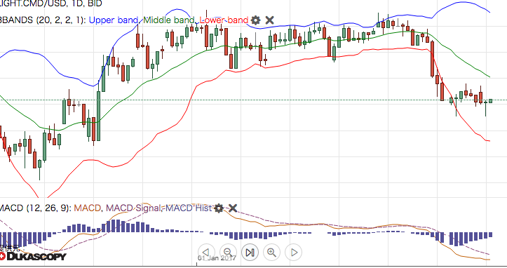The height and width of the screenshot is (268, 507).
Task: Click the Dukascopy logo link
Action: (x=33, y=257)
